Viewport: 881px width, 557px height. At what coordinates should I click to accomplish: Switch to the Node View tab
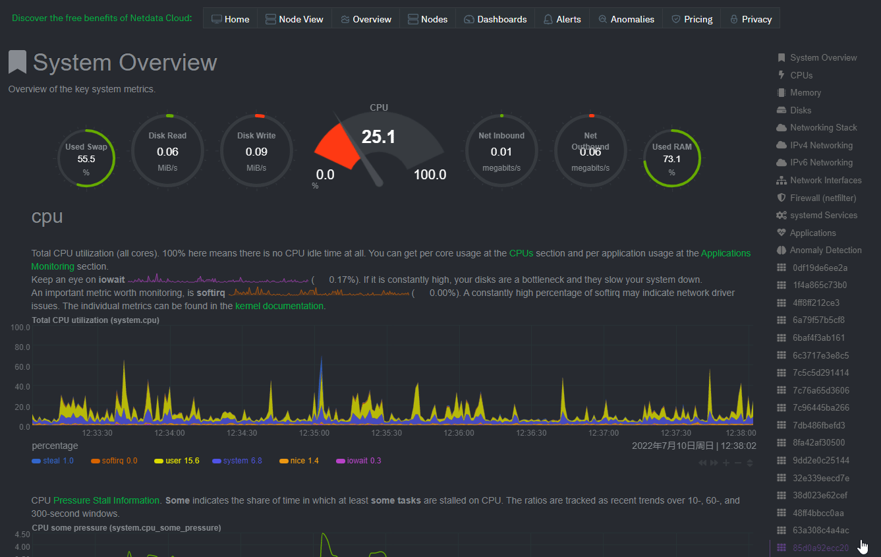(x=294, y=19)
